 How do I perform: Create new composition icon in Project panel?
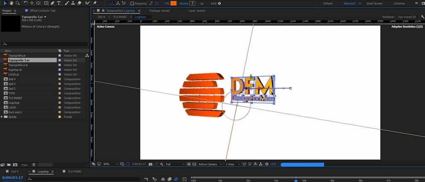click(x=15, y=165)
